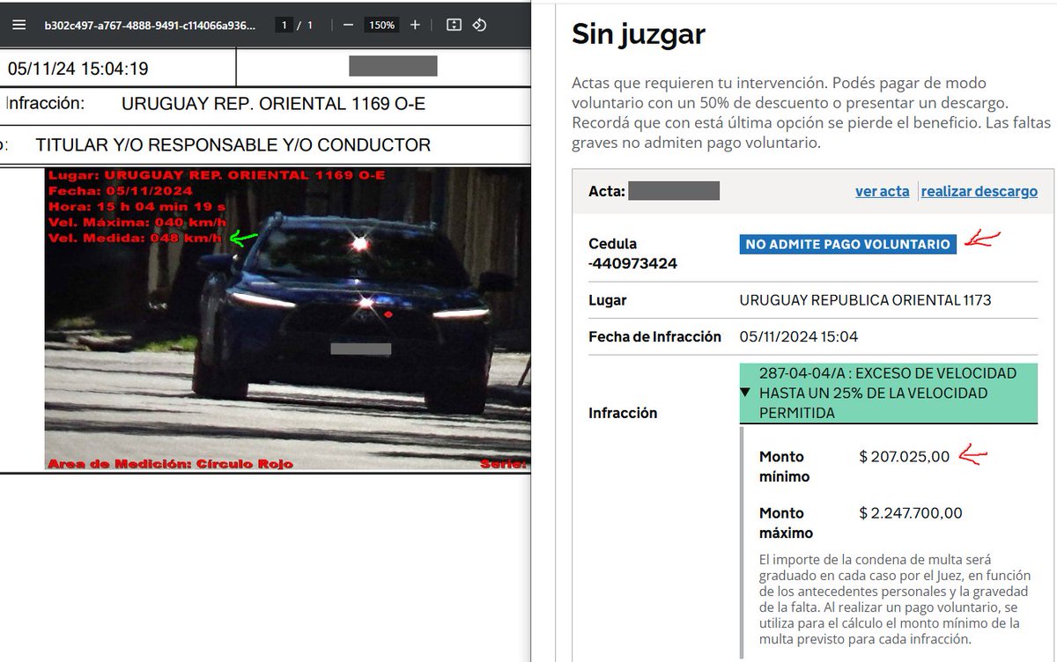The height and width of the screenshot is (662, 1057).
Task: Click 'Vel. Medida: 048 km/h' on the photo
Action: (137, 238)
